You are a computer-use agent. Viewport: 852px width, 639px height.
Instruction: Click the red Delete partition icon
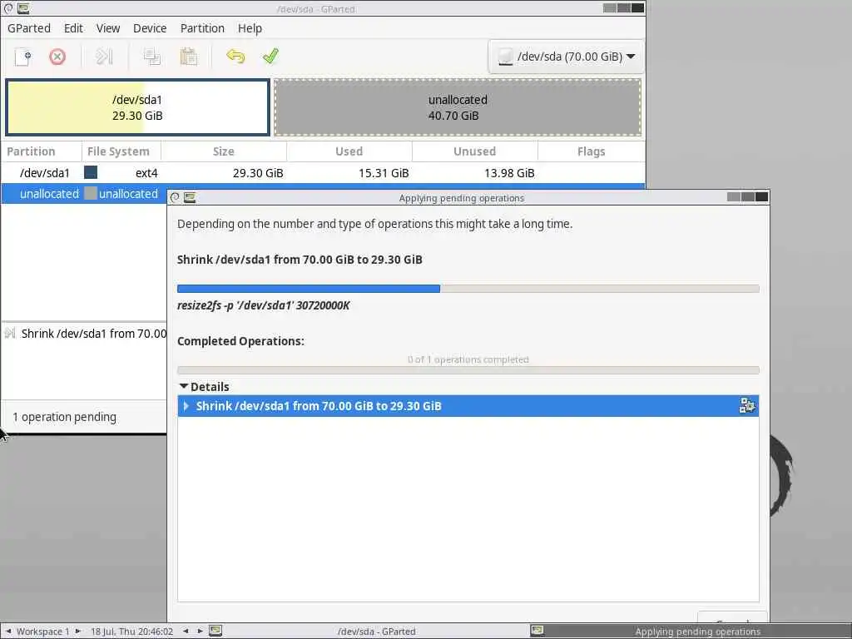[x=57, y=57]
